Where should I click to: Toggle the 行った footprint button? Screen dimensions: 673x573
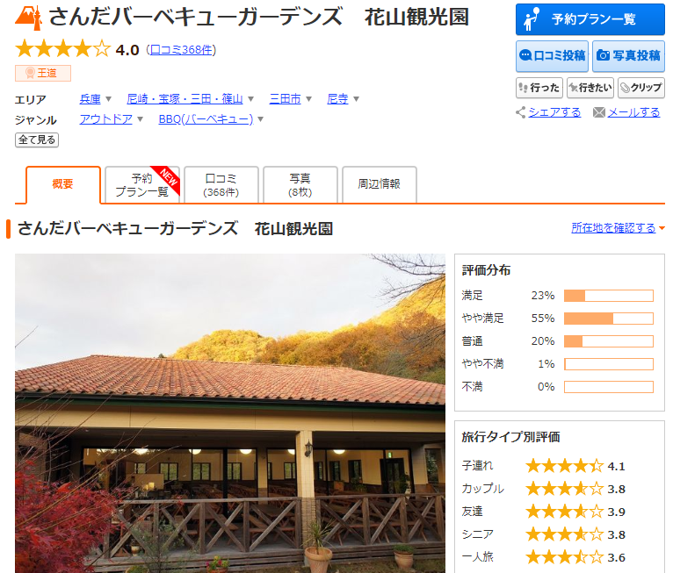(539, 88)
